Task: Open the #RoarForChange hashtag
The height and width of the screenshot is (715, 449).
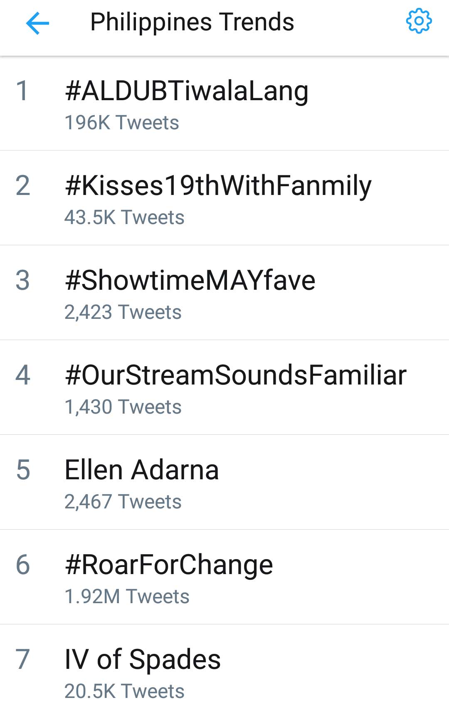Action: [169, 565]
